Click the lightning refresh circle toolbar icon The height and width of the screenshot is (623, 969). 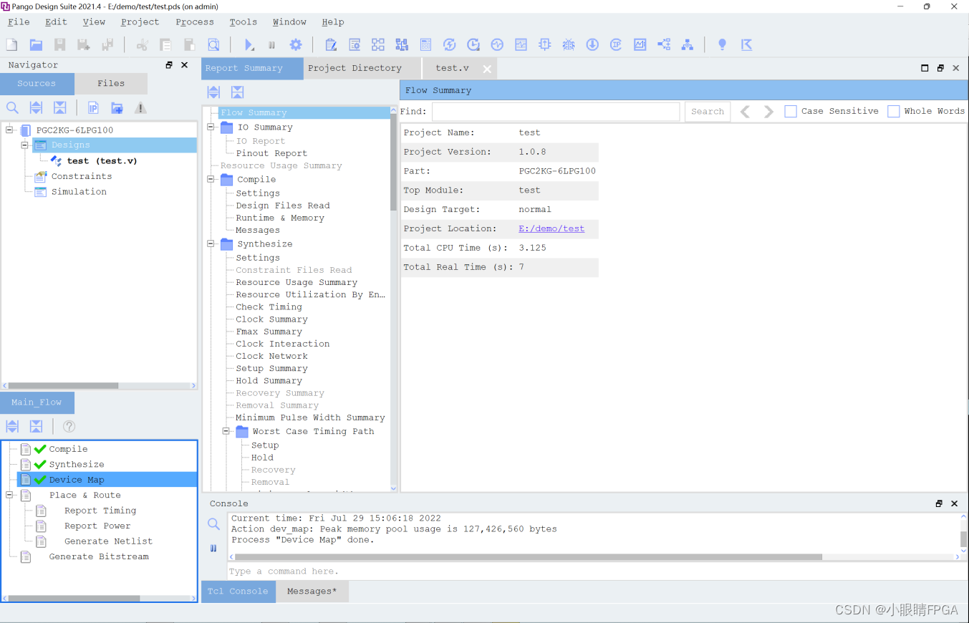[450, 44]
